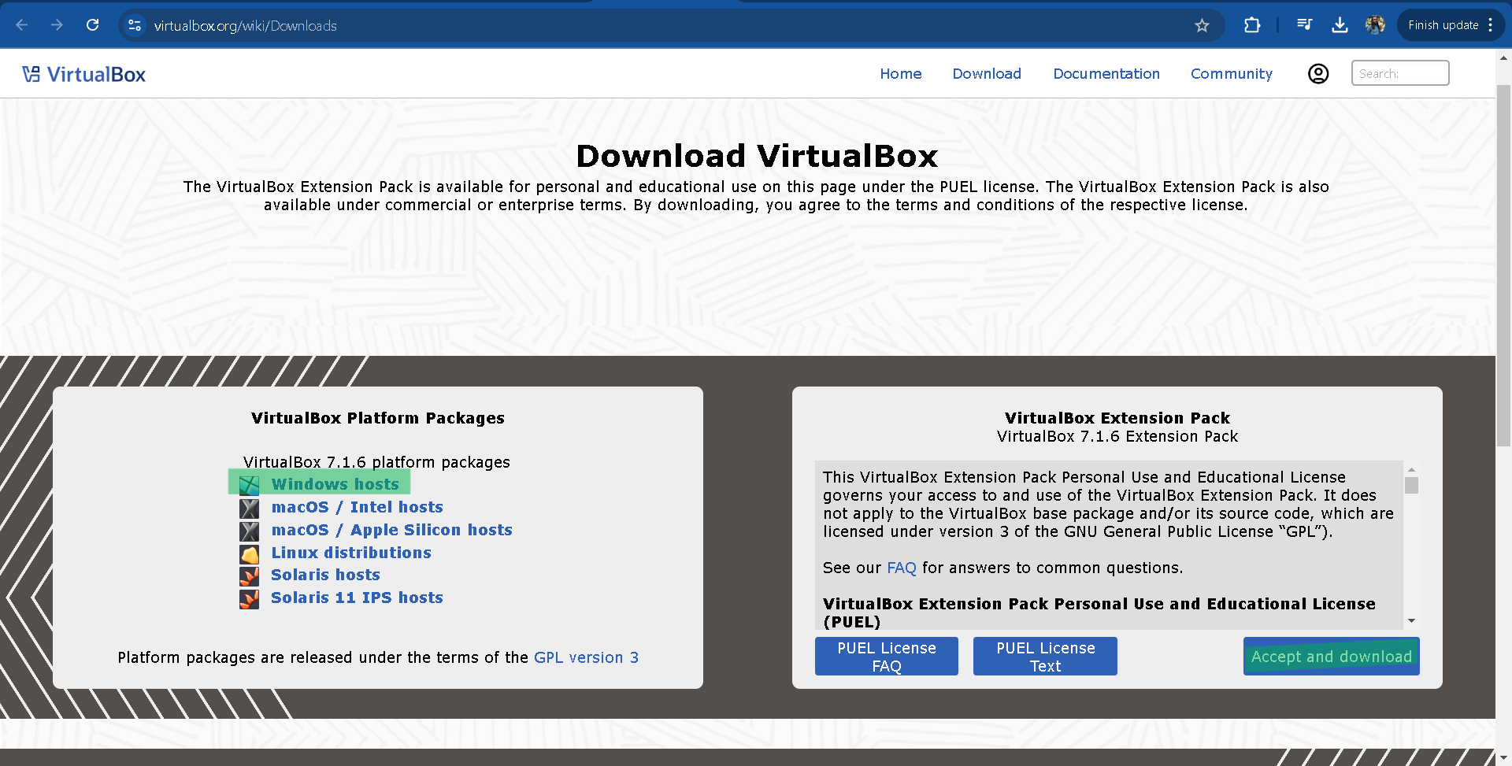This screenshot has height=766, width=1512.
Task: Click the Finish update button
Action: 1443,25
